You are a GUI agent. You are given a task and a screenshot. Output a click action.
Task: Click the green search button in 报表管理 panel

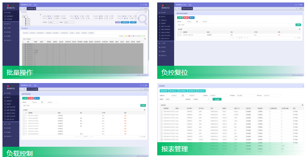coord(217,99)
